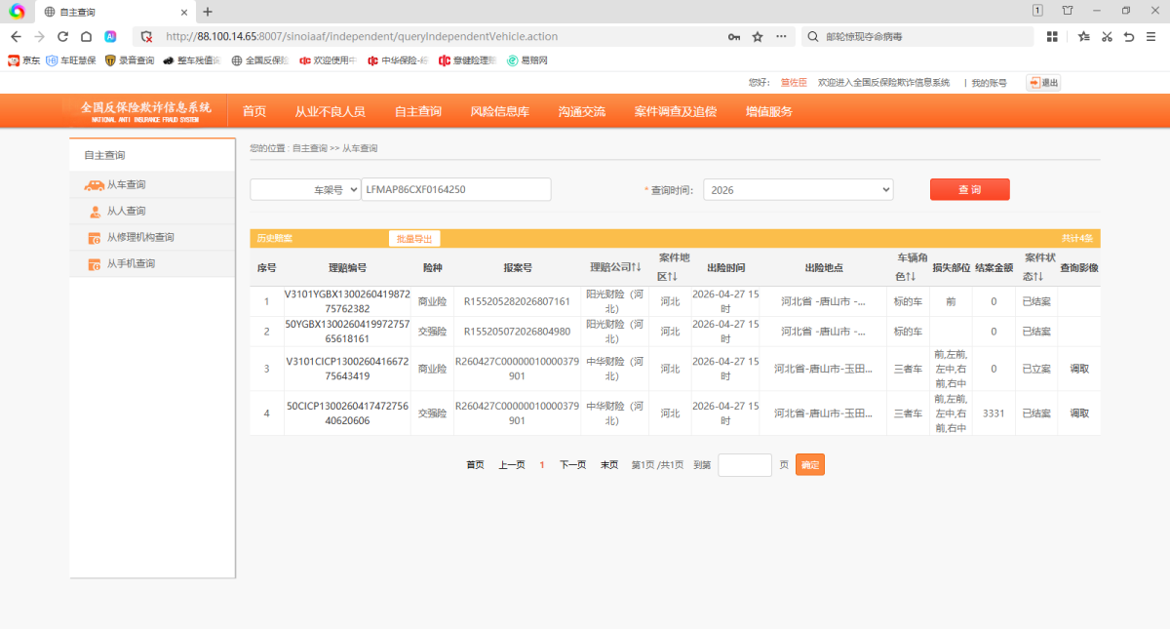Click the 退出 logout button
The width and height of the screenshot is (1170, 629).
tap(1043, 83)
